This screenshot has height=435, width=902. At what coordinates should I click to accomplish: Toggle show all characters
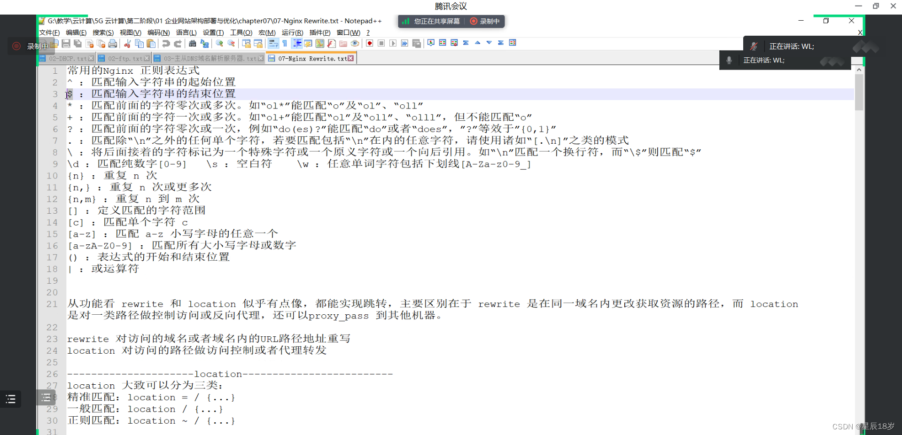[285, 43]
